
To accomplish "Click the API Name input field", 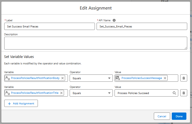I will pyautogui.click(x=141, y=26).
